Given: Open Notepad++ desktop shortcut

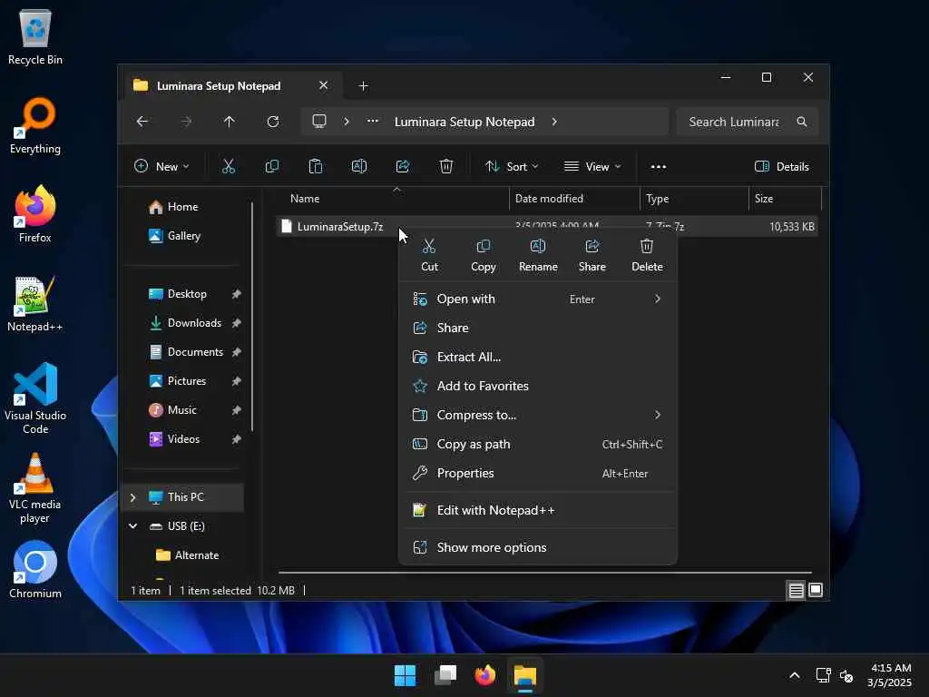Looking at the screenshot, I should click(x=34, y=304).
